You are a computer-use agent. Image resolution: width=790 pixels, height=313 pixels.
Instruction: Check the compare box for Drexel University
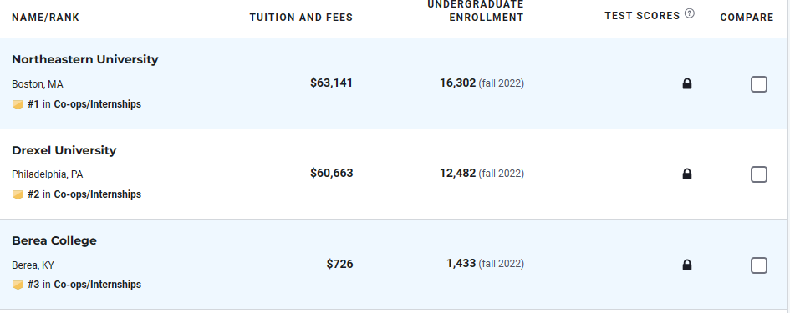[759, 174]
